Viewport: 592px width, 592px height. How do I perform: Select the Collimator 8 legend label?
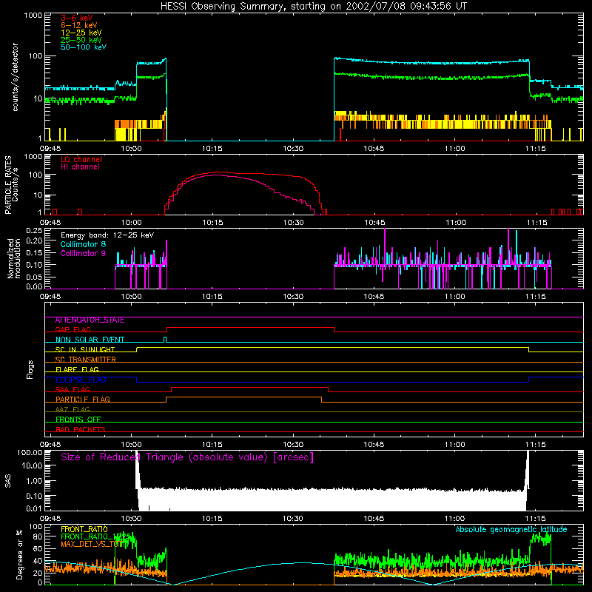pos(83,244)
